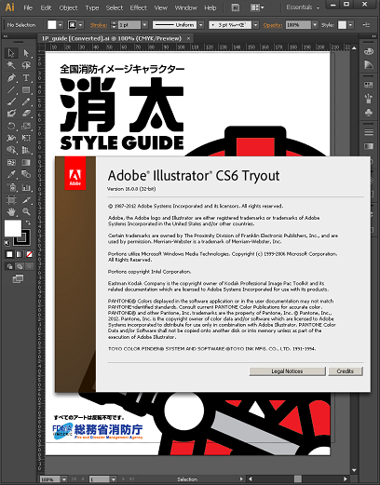Switch to Gradient fill mode

tap(20, 254)
